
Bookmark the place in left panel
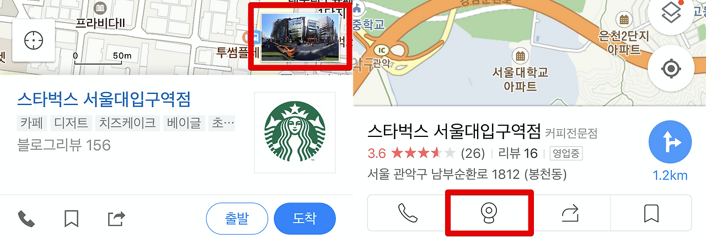tap(71, 219)
